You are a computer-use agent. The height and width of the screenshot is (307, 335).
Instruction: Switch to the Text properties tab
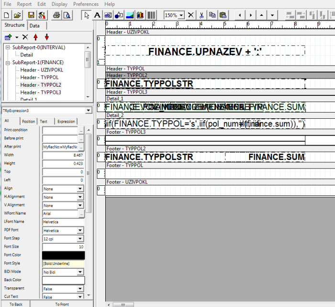coord(45,122)
